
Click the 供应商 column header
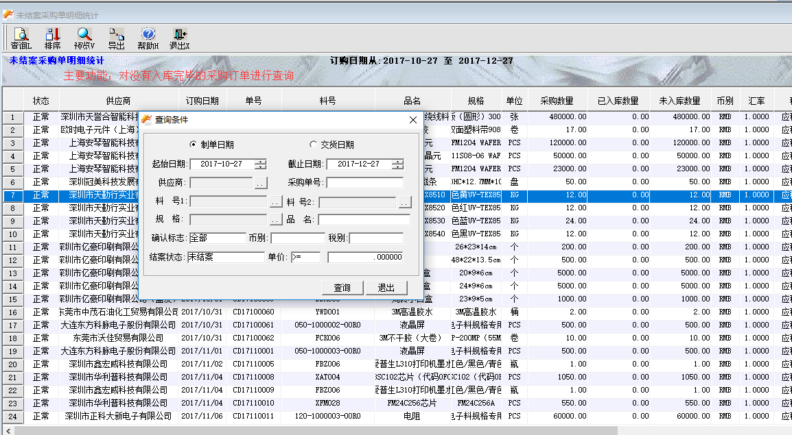click(x=118, y=101)
